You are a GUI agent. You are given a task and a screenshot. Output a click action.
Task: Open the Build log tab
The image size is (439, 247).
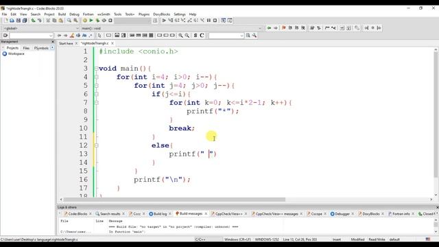click(160, 214)
